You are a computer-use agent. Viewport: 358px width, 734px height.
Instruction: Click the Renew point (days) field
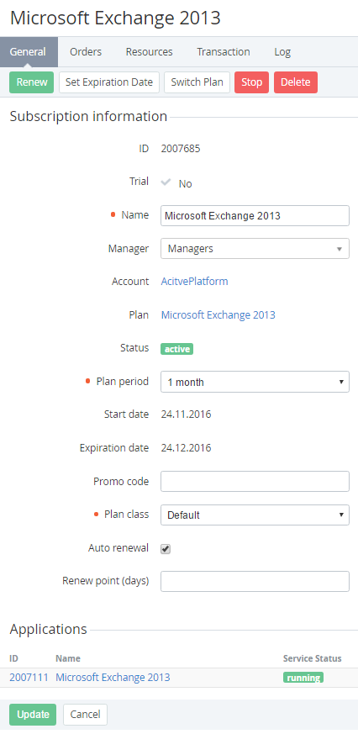255,581
